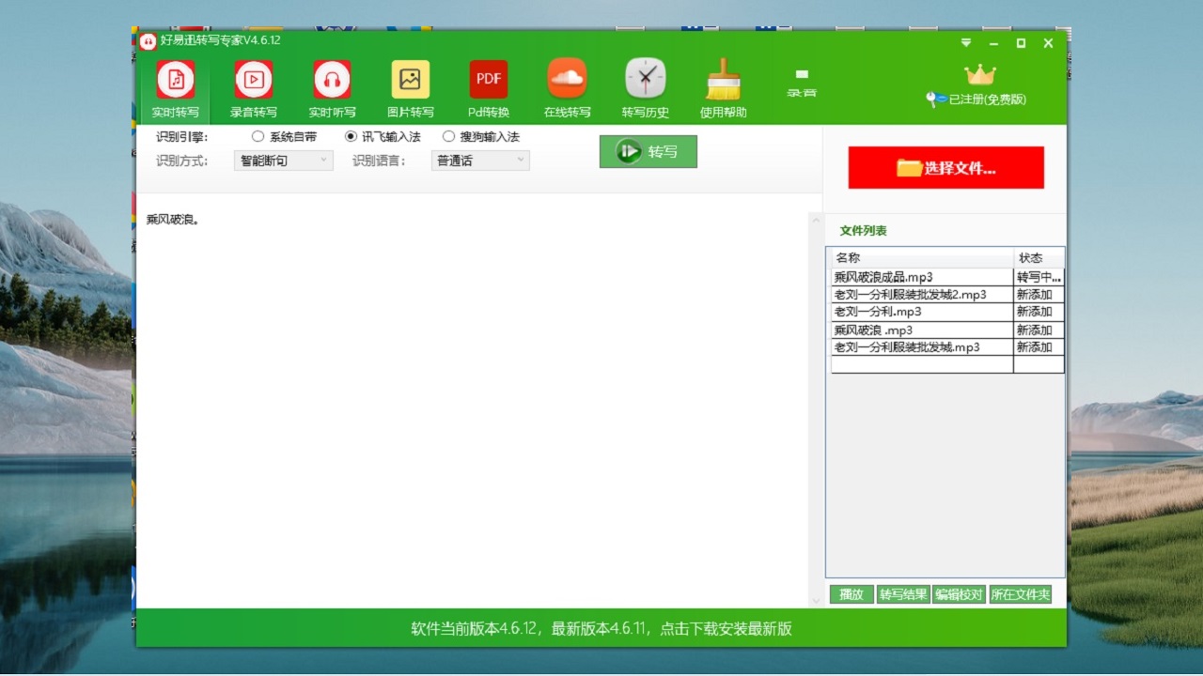
Task: Click the text area scrollbar up arrow
Action: 815,221
